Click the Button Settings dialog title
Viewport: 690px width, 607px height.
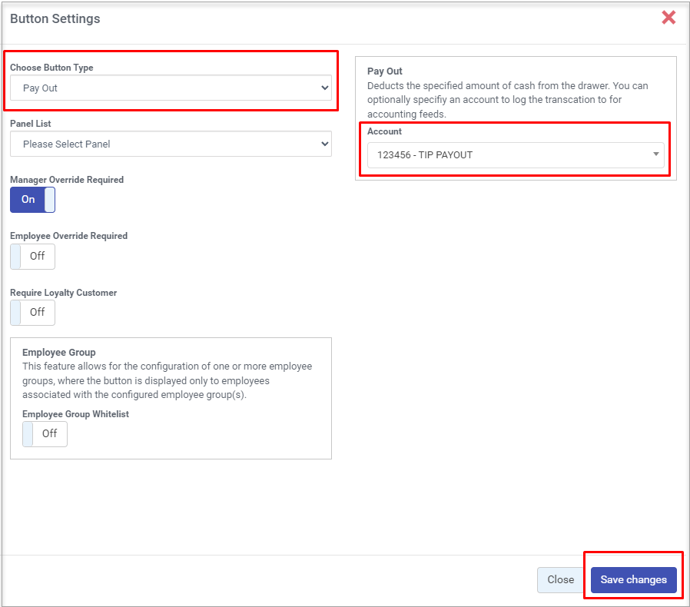(55, 18)
